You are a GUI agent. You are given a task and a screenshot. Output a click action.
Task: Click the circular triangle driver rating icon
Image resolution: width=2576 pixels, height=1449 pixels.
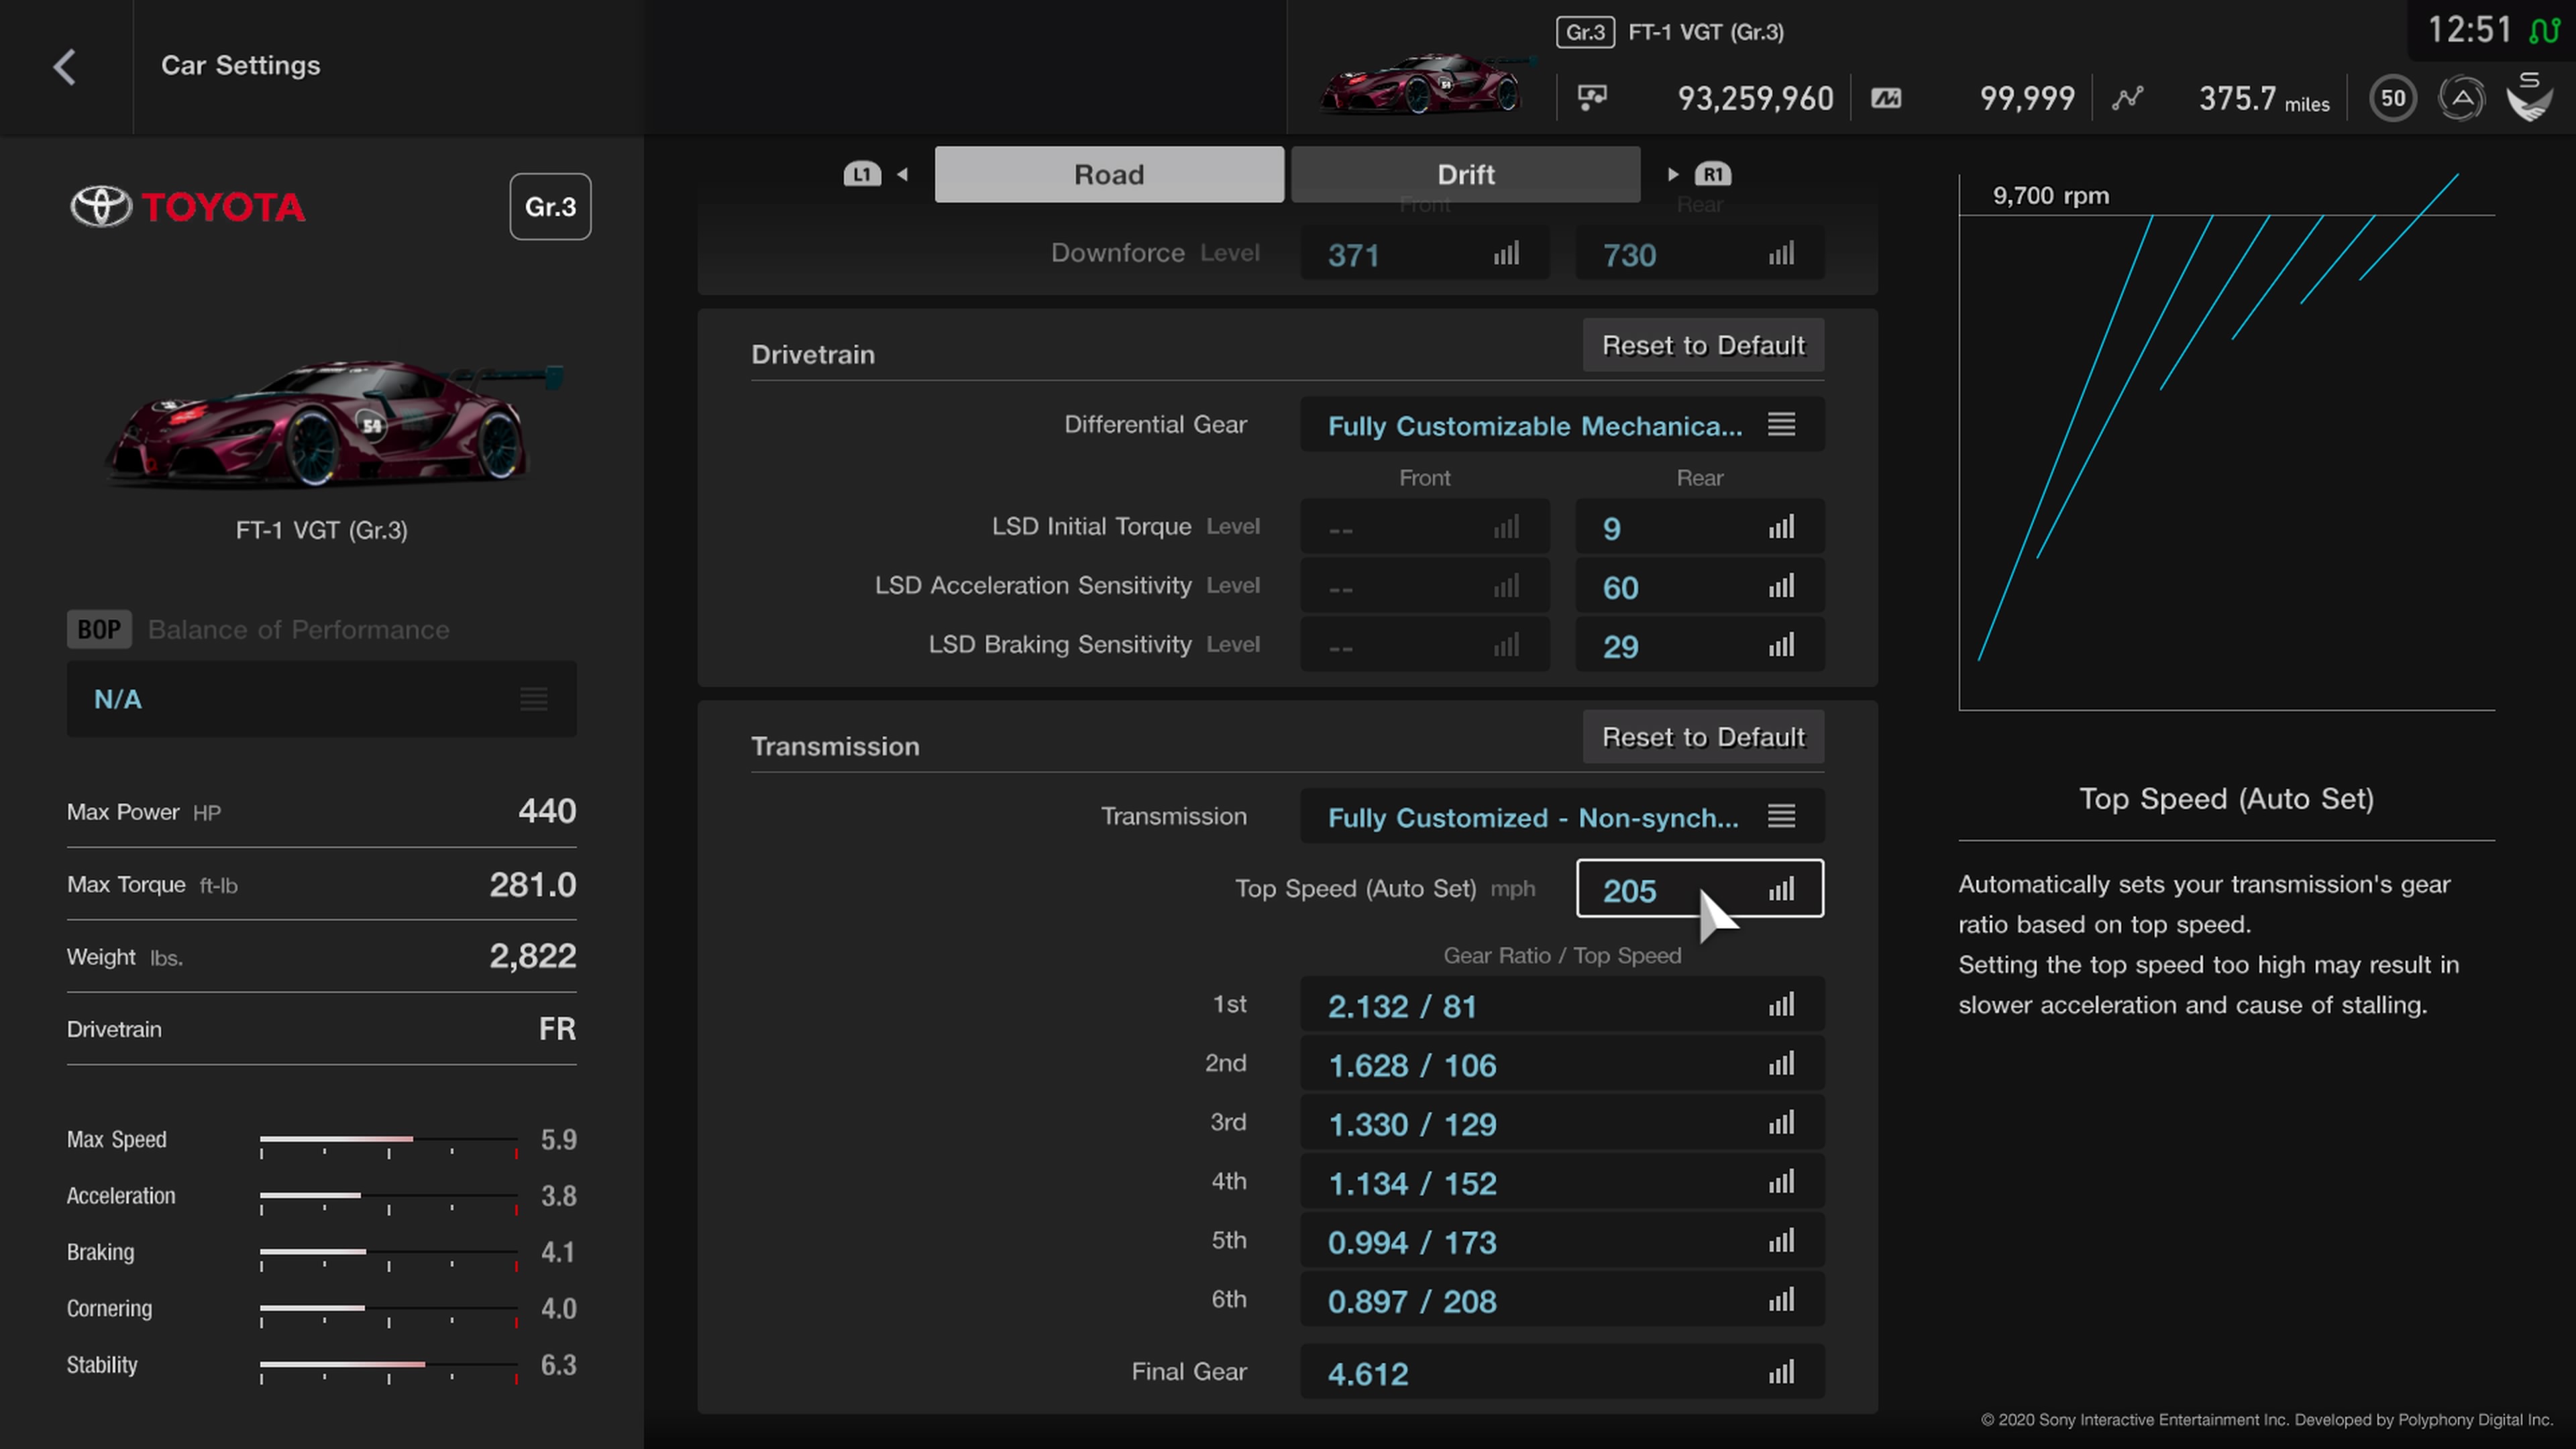click(2461, 98)
